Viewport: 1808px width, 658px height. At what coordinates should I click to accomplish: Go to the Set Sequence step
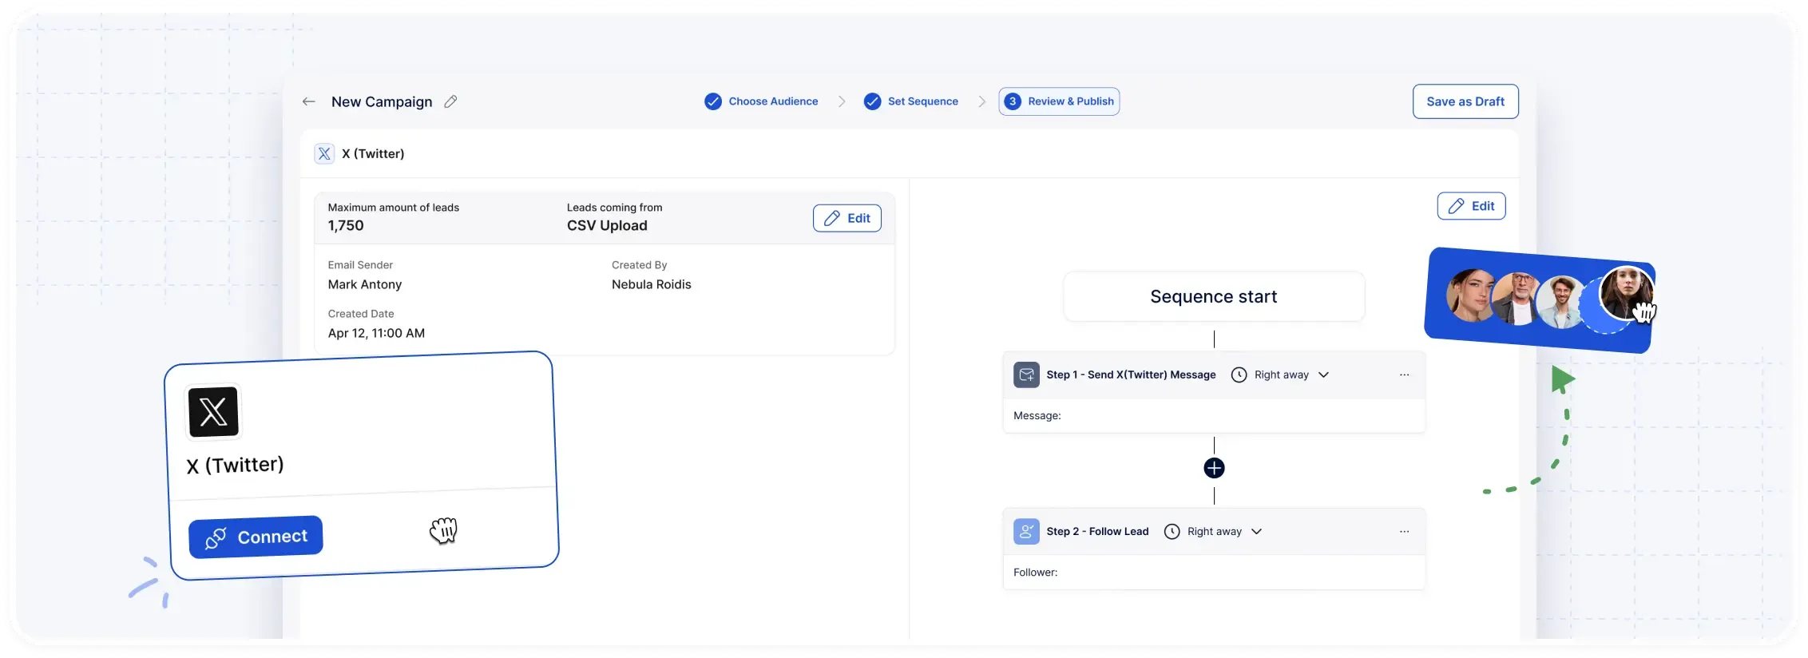[x=911, y=101]
